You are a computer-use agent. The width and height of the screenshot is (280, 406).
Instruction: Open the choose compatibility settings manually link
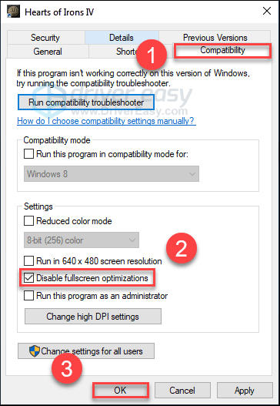106,121
